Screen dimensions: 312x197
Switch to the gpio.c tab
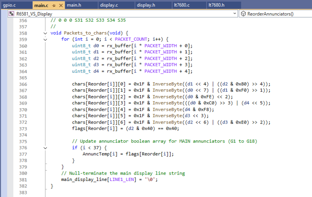(x=9, y=5)
